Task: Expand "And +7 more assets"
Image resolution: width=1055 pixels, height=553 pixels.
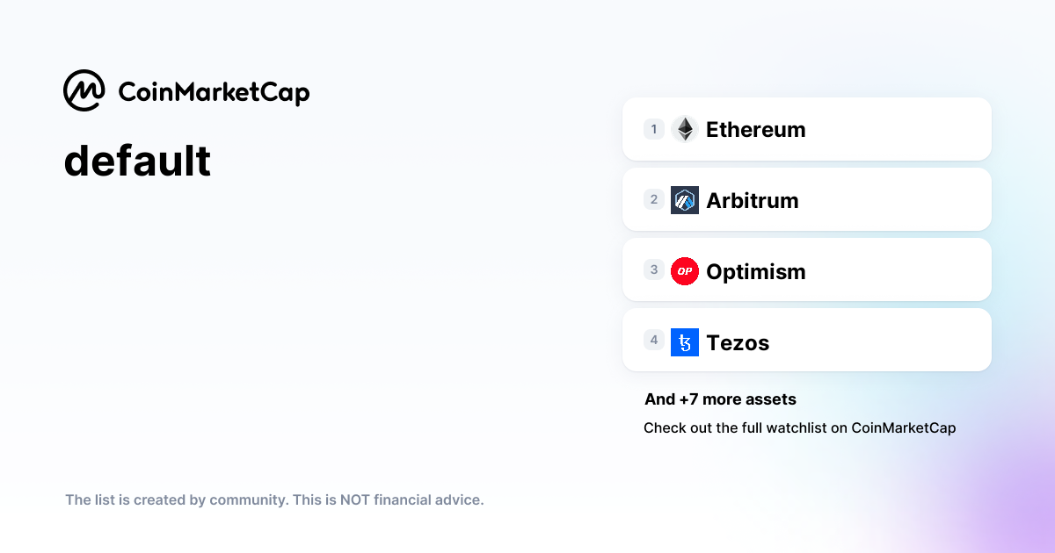Action: click(x=720, y=399)
